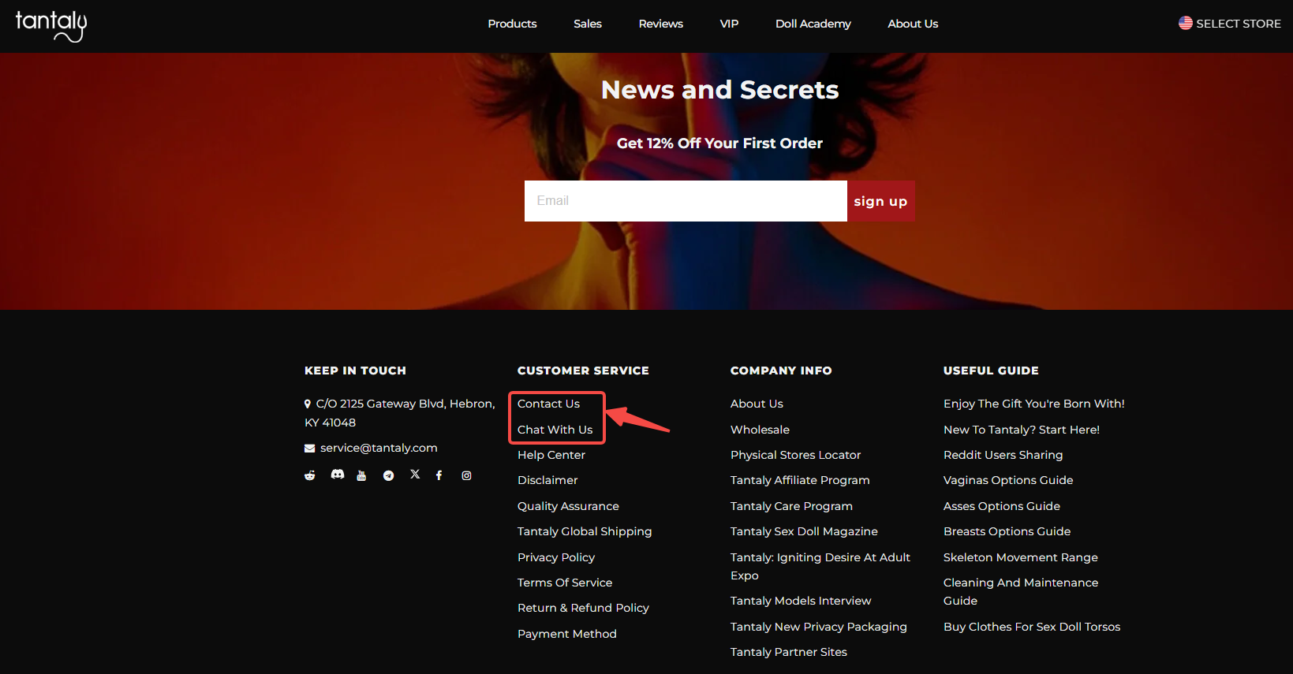The image size is (1293, 674).
Task: Open the YouTube social icon
Action: pos(361,475)
